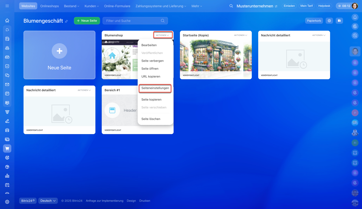362x209 pixels.
Task: Open the highlighted shopping cart sidebar icon
Action: 7,148
